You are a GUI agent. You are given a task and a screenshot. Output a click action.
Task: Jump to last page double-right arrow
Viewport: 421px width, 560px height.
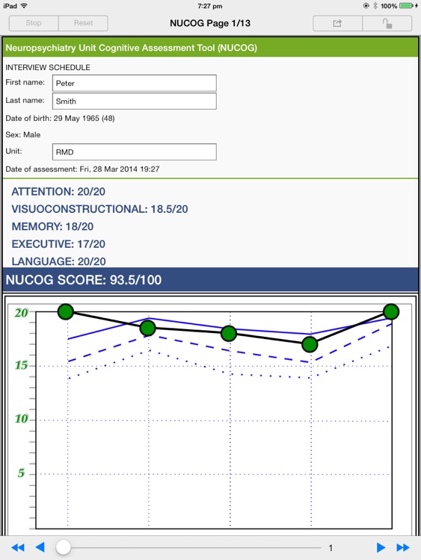[403, 547]
